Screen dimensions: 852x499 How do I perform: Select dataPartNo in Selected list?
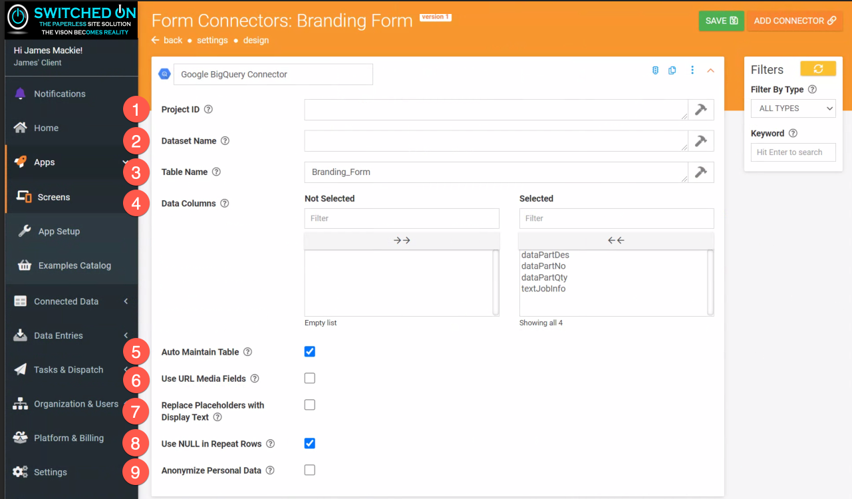point(543,266)
